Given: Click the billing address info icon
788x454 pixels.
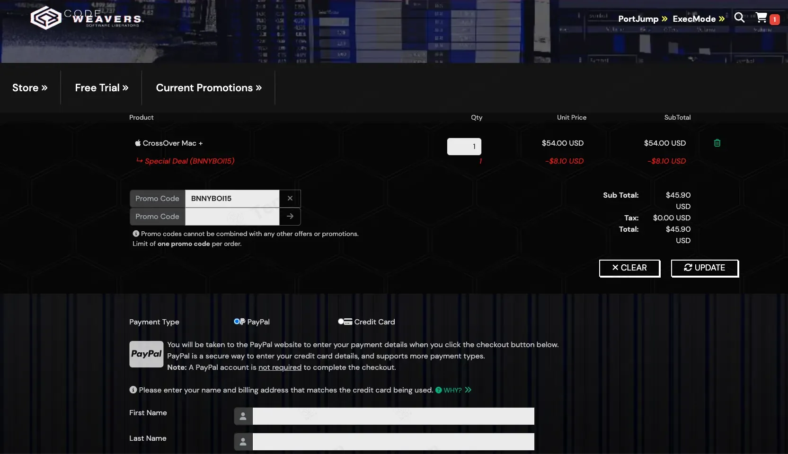Looking at the screenshot, I should (x=133, y=390).
